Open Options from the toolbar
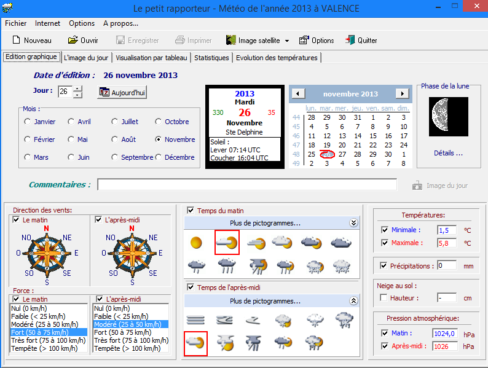Screen dimensions: 488x368 pyautogui.click(x=316, y=41)
